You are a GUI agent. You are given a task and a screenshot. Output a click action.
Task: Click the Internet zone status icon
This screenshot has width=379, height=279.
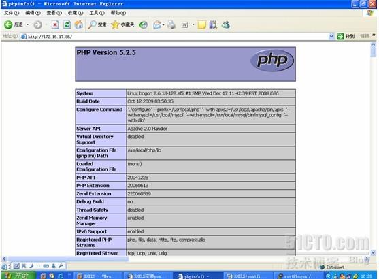[322, 267]
